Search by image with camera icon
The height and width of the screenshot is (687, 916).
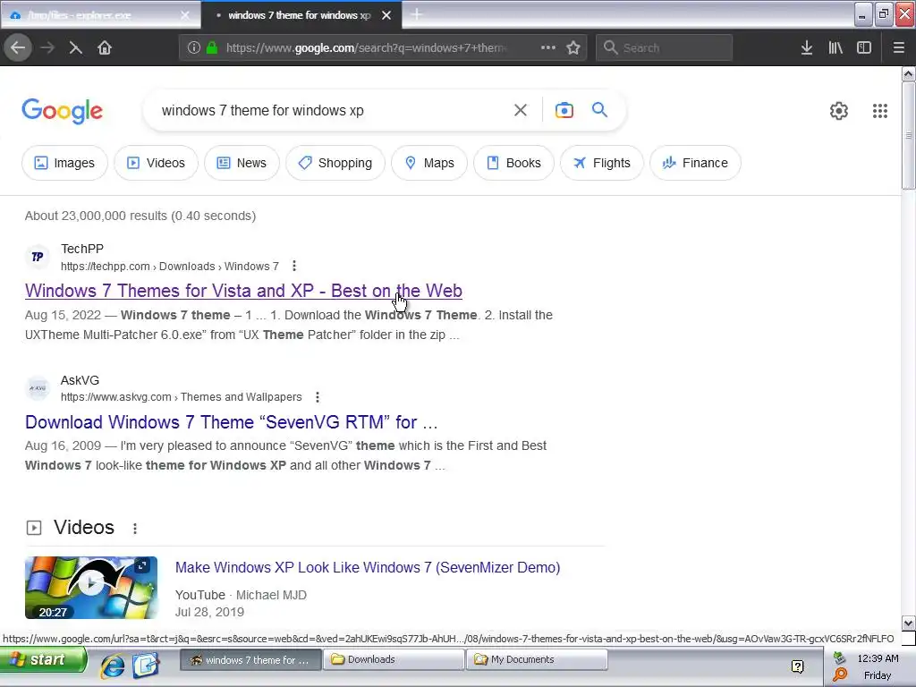564,110
